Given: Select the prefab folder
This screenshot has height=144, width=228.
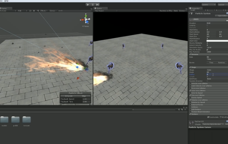Looking at the screenshot, I should [15, 120].
